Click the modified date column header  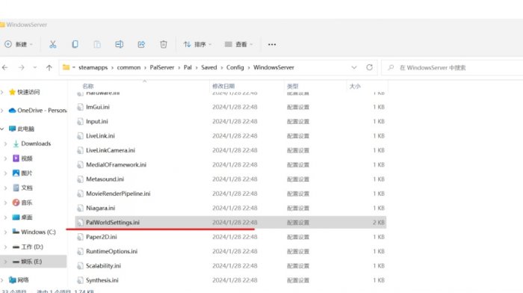pyautogui.click(x=223, y=86)
